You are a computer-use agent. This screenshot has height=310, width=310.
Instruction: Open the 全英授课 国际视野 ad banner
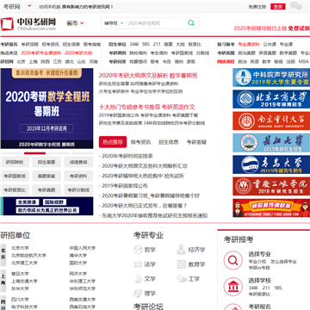click(x=46, y=206)
